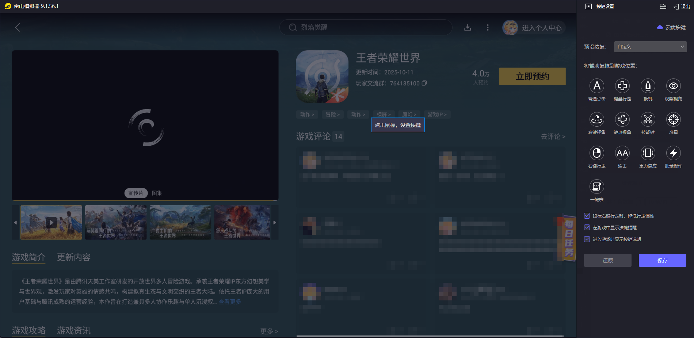Choose the 扳机 trigger mapping icon

point(648,86)
